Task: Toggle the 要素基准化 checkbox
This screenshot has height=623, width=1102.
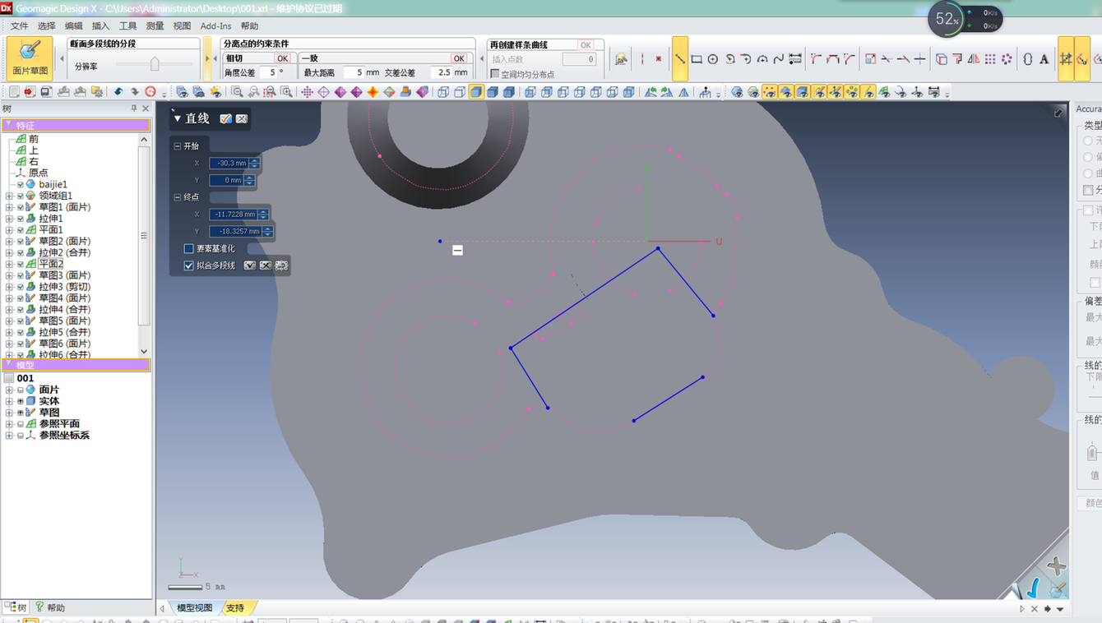Action: pos(189,248)
